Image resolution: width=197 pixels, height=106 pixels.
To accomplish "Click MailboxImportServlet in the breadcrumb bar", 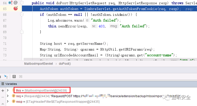I will tap(39, 64).
